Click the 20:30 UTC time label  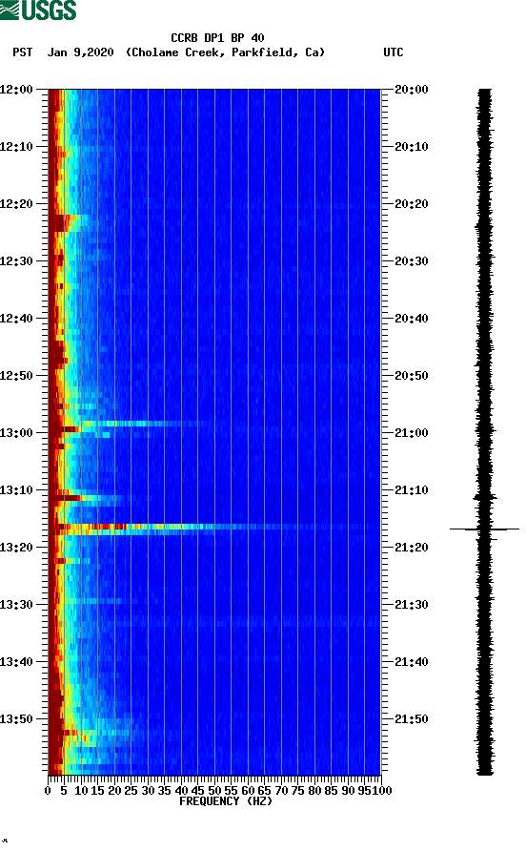[412, 261]
